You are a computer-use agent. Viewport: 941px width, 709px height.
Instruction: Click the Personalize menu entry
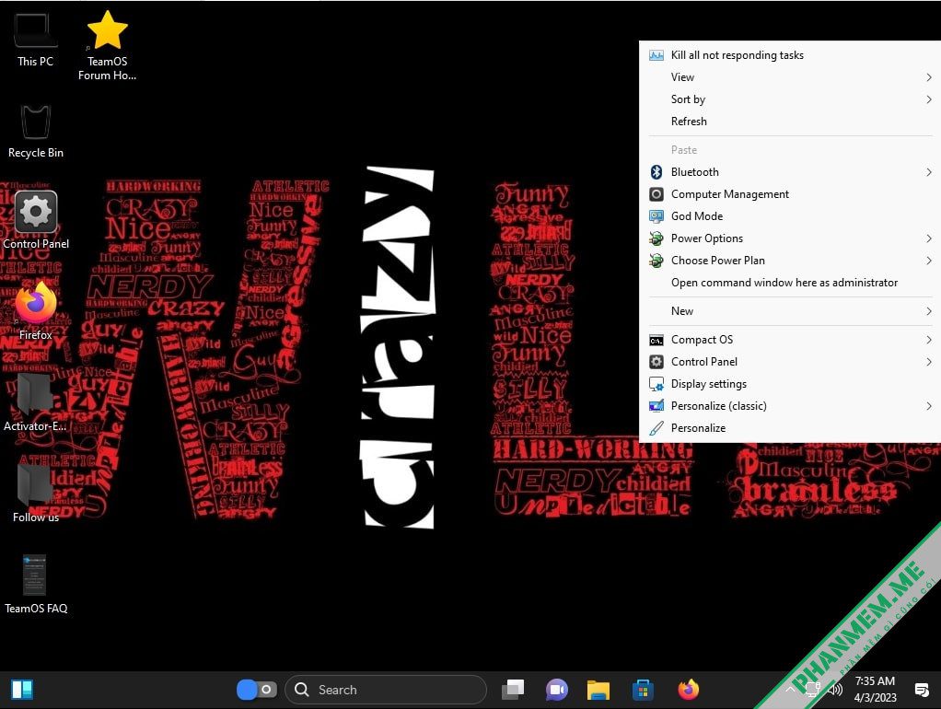pos(698,428)
